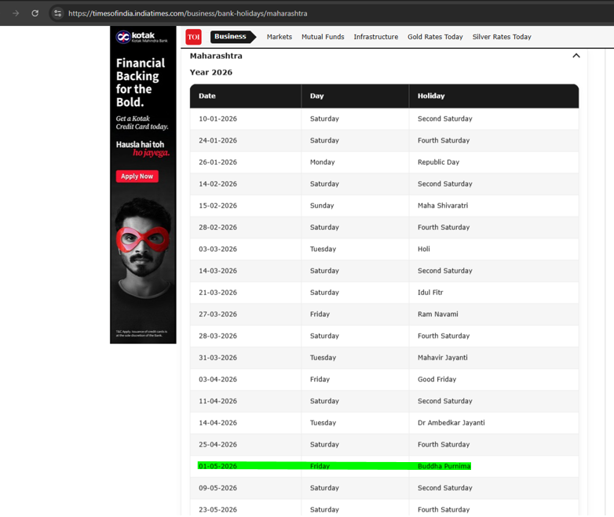Click Apply Now button in Kotak ad
Image resolution: width=614 pixels, height=517 pixels.
tap(137, 176)
